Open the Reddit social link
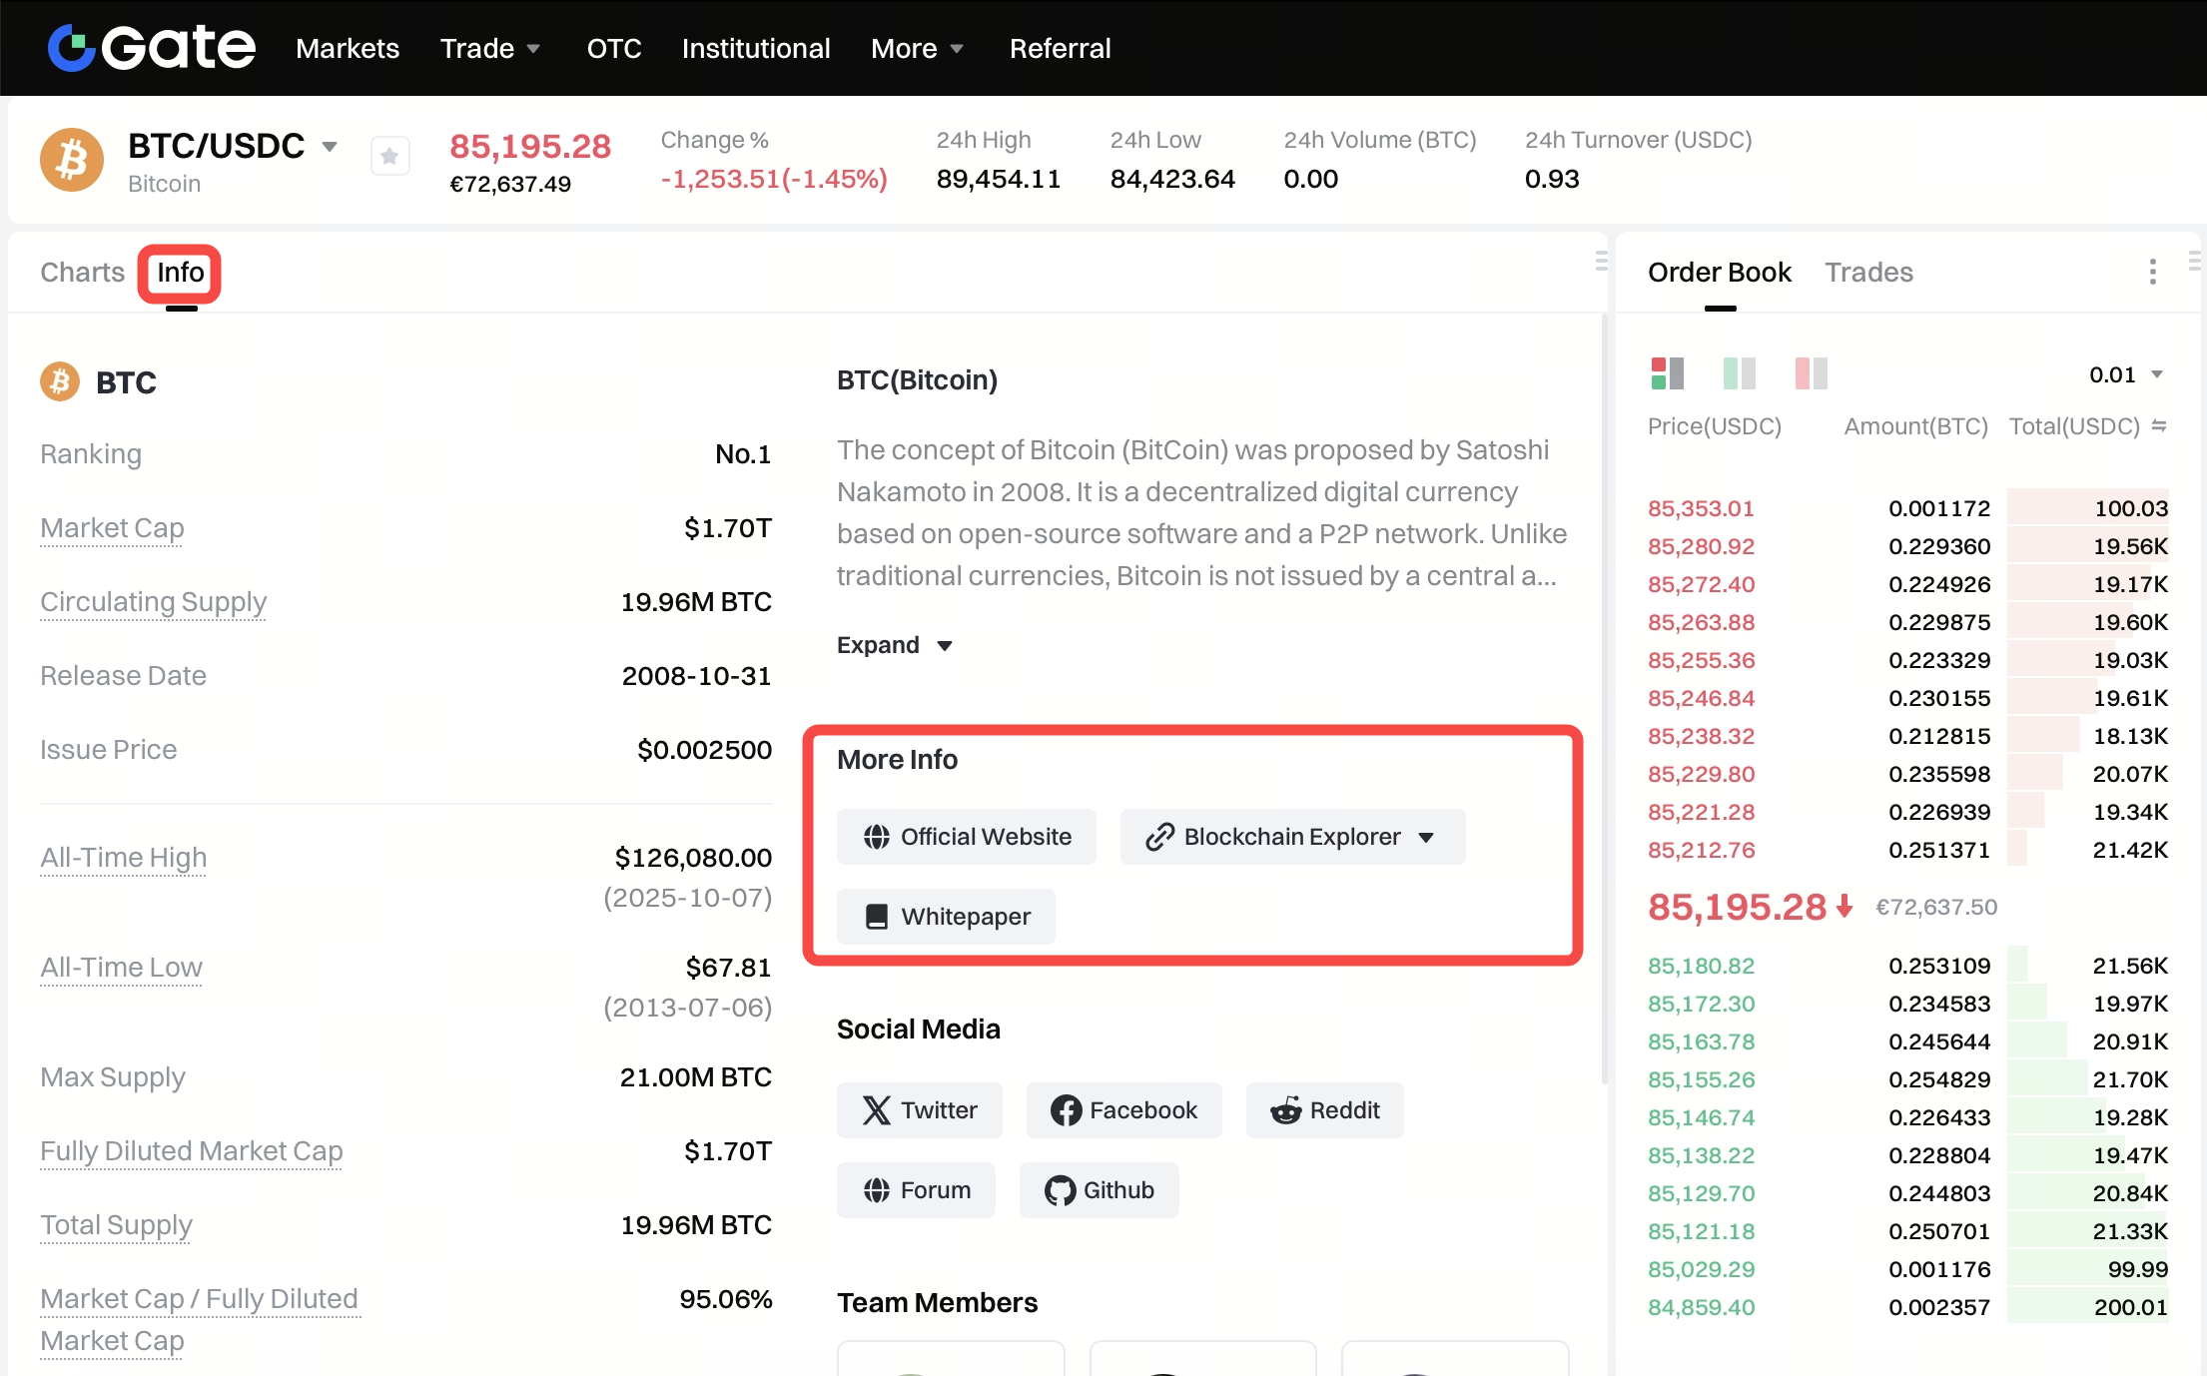This screenshot has height=1376, width=2207. (x=1324, y=1110)
